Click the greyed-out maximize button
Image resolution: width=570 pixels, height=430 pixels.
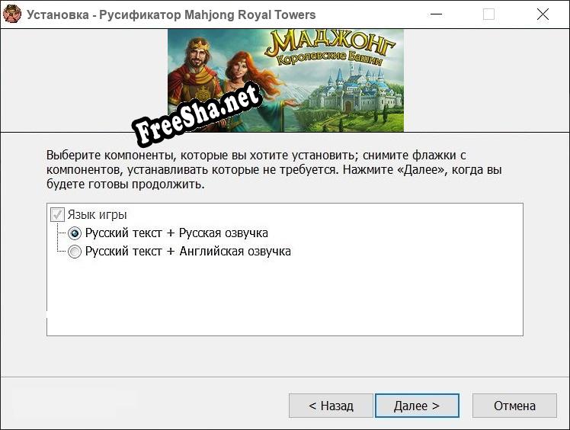click(488, 14)
